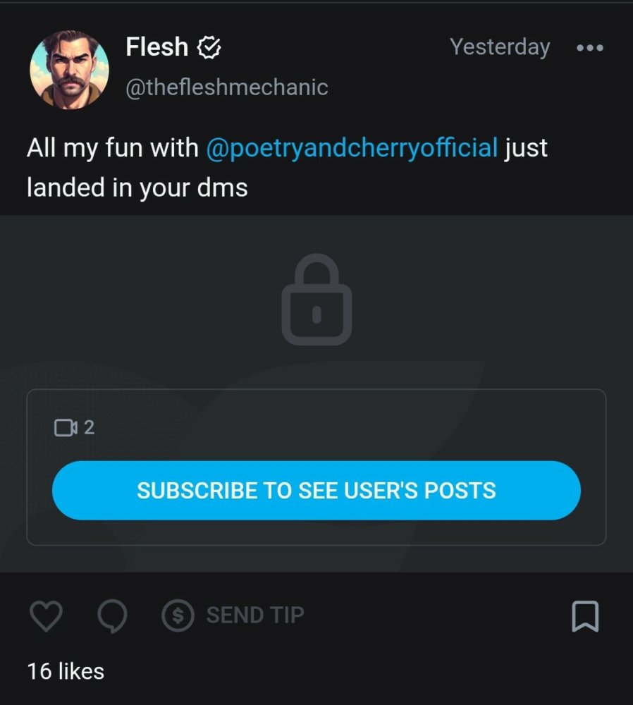Screen dimensions: 633x705
Task: Like the post with the heart icon
Action: [x=46, y=615]
